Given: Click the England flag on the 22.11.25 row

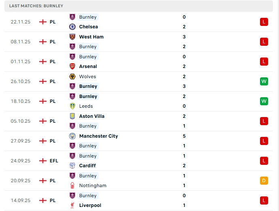Looking at the screenshot, I should tap(43, 22).
